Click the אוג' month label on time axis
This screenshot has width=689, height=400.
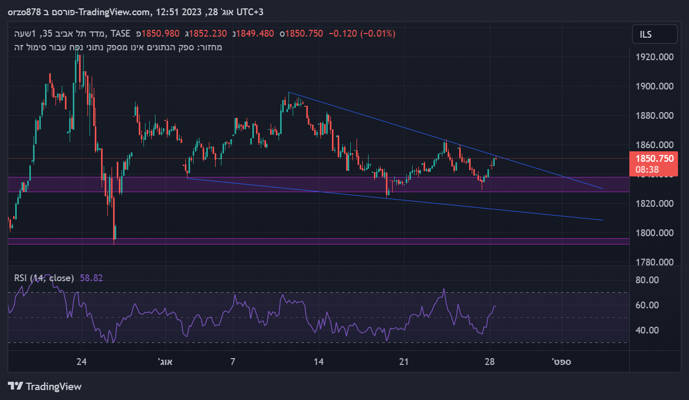click(x=168, y=362)
